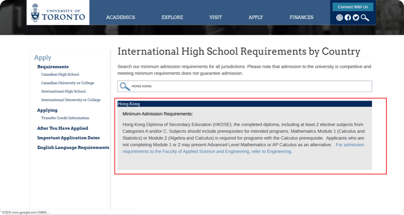Click the magnifier icon in country search box

coord(125,86)
